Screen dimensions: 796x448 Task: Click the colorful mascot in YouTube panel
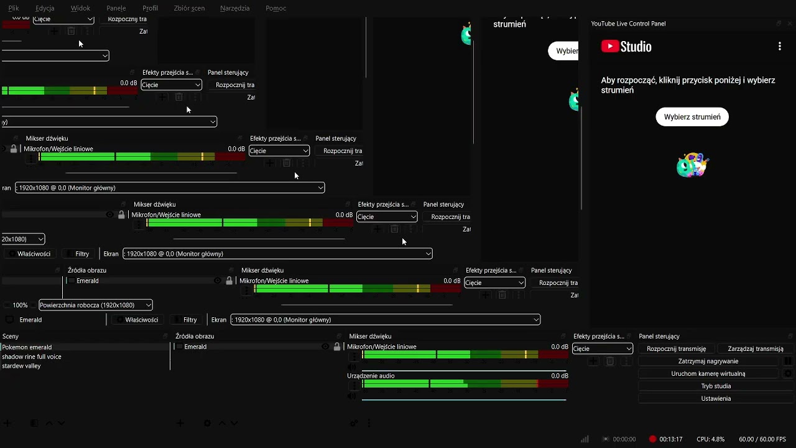[692, 165]
